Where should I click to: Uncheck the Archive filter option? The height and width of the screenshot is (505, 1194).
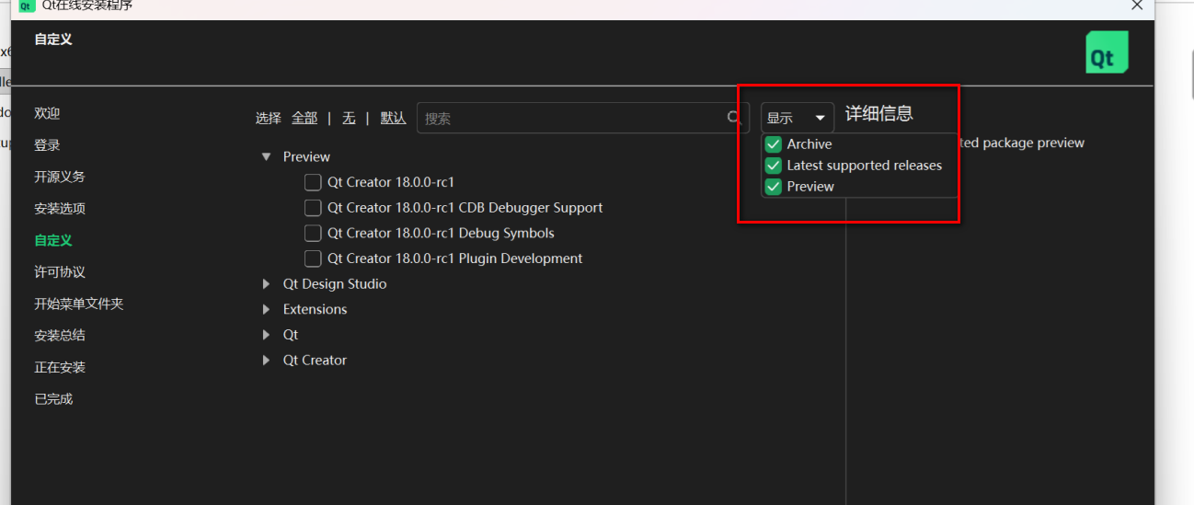pyautogui.click(x=774, y=144)
